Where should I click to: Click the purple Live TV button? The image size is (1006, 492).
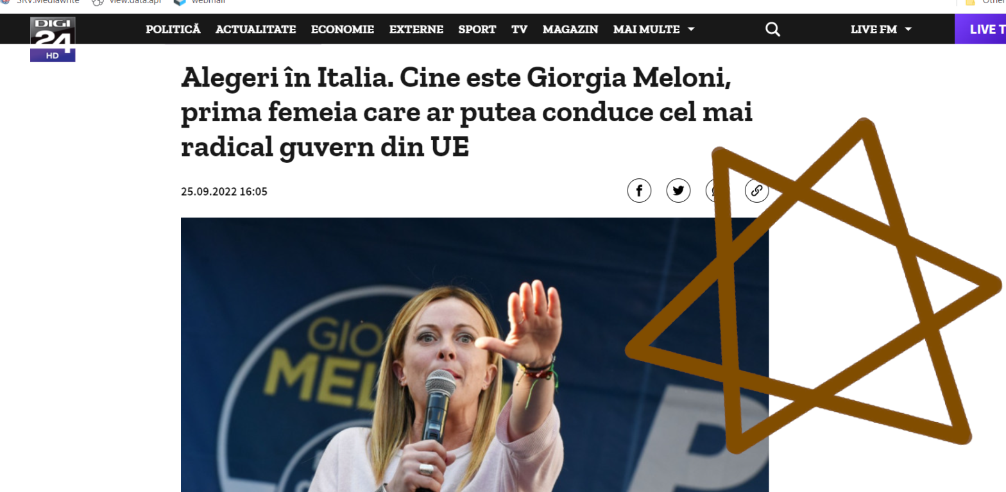click(x=980, y=30)
